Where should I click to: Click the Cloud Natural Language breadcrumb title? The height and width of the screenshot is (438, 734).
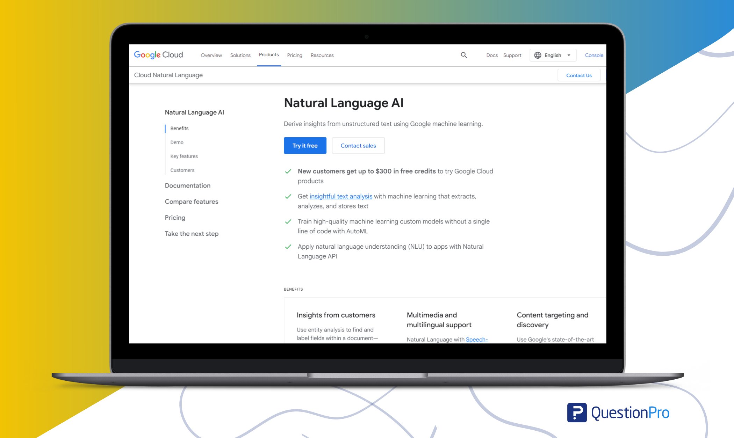click(168, 75)
